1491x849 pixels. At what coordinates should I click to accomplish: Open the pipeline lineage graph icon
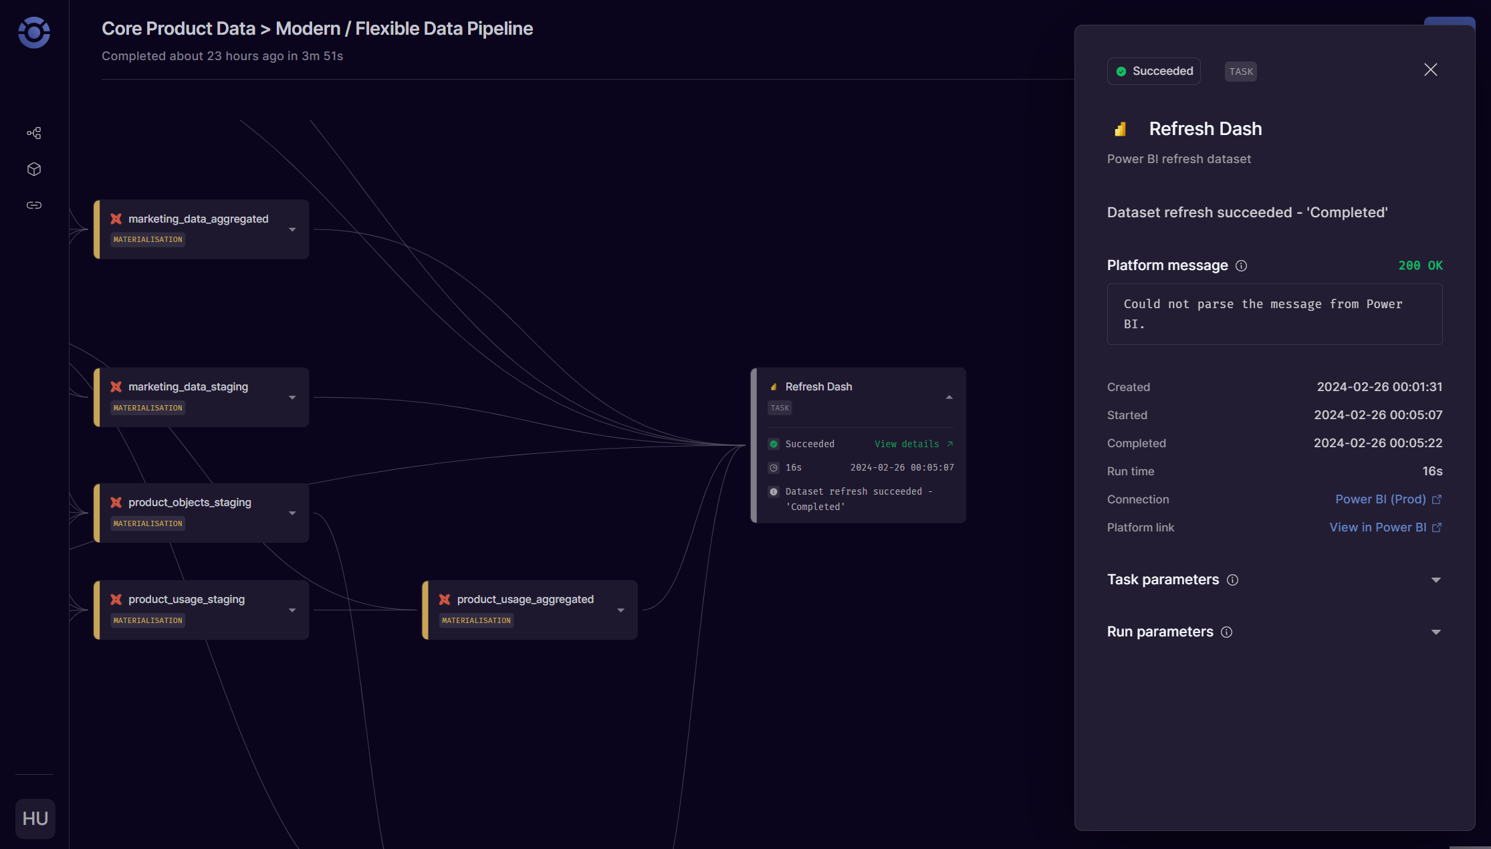point(33,132)
